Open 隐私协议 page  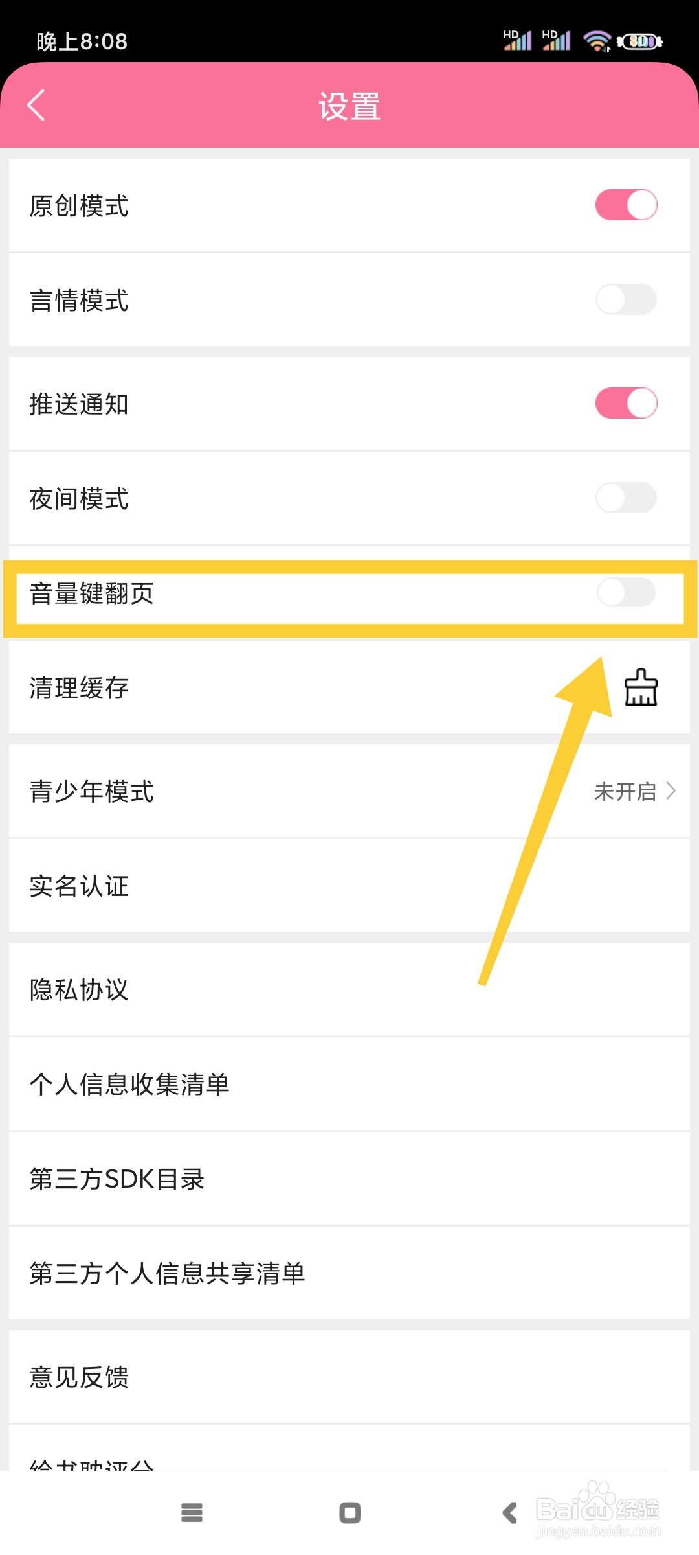pyautogui.click(x=79, y=990)
